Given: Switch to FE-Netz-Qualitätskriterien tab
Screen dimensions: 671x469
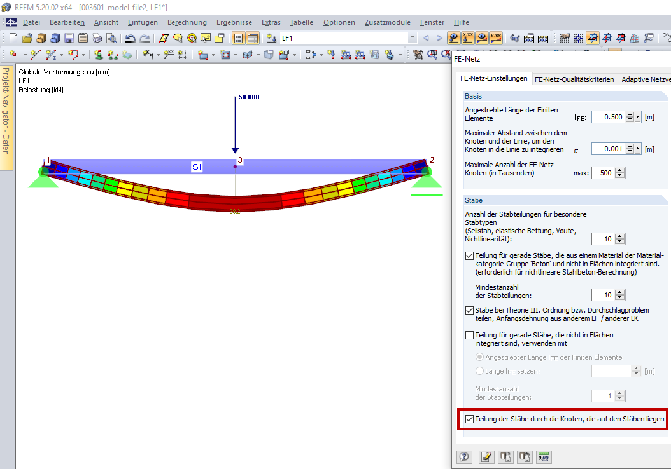Looking at the screenshot, I should [x=574, y=79].
